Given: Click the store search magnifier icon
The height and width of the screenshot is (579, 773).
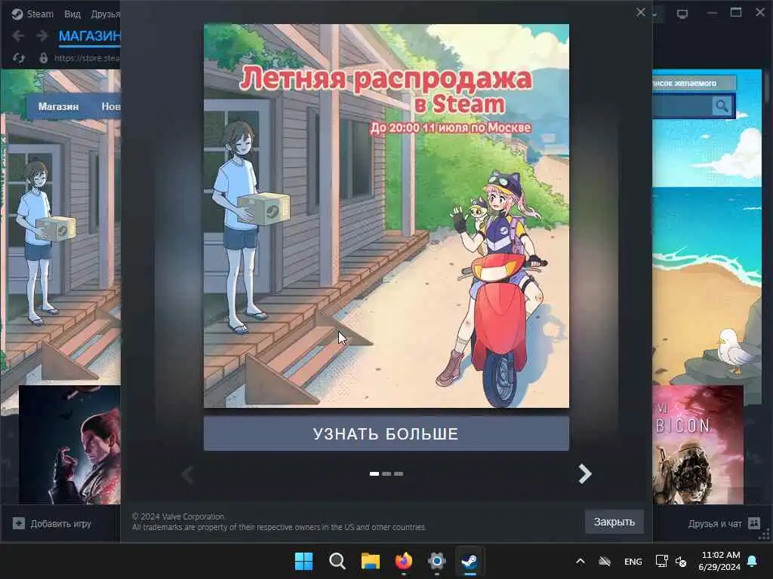Looking at the screenshot, I should click(x=721, y=106).
